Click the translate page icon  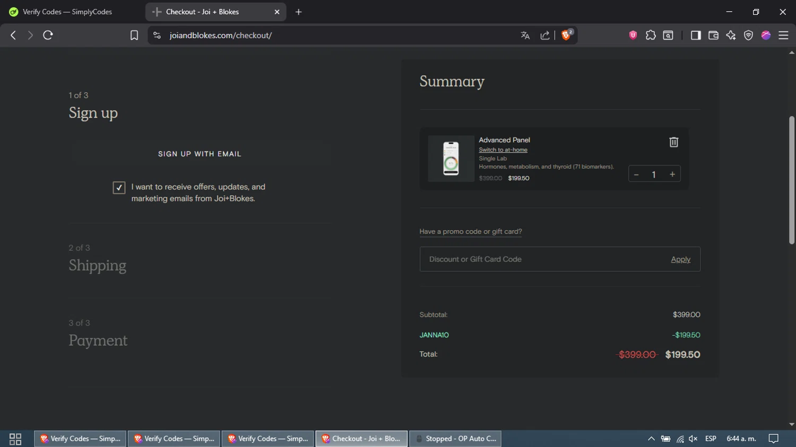coord(525,35)
